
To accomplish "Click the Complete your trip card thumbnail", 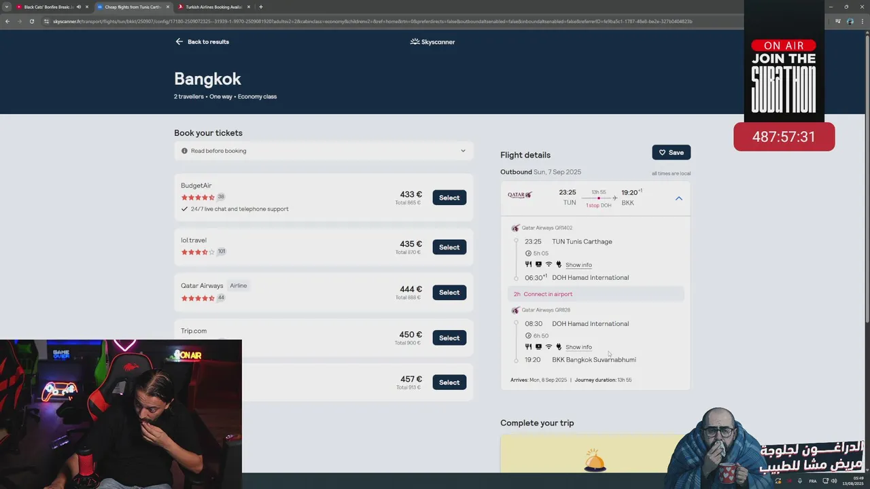I will coord(595,454).
